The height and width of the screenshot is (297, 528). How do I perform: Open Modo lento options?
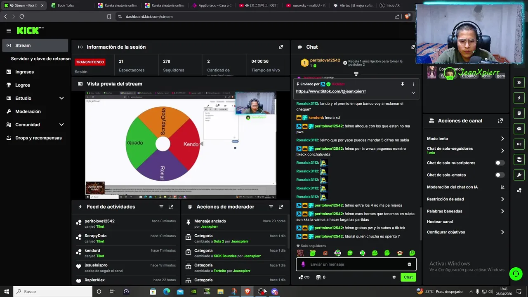click(x=465, y=139)
